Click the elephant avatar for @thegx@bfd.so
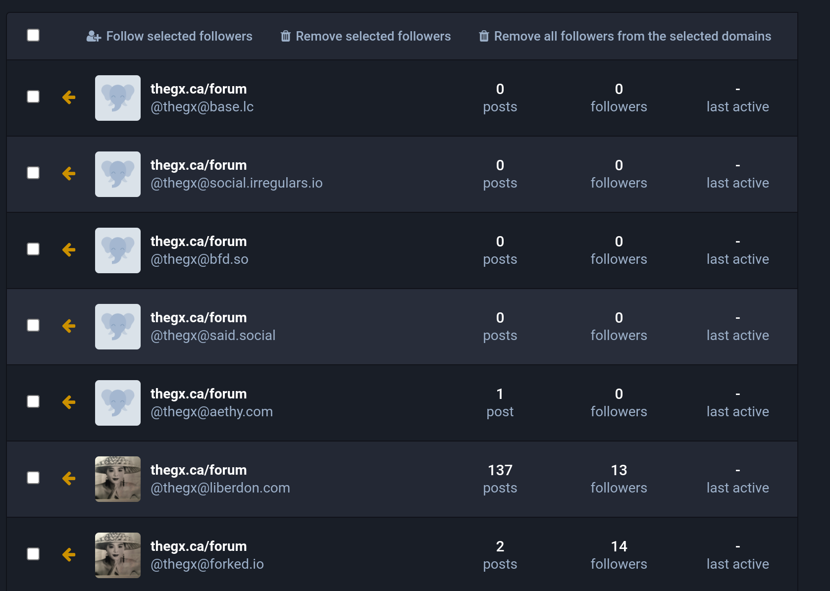Image resolution: width=830 pixels, height=591 pixels. click(x=118, y=250)
